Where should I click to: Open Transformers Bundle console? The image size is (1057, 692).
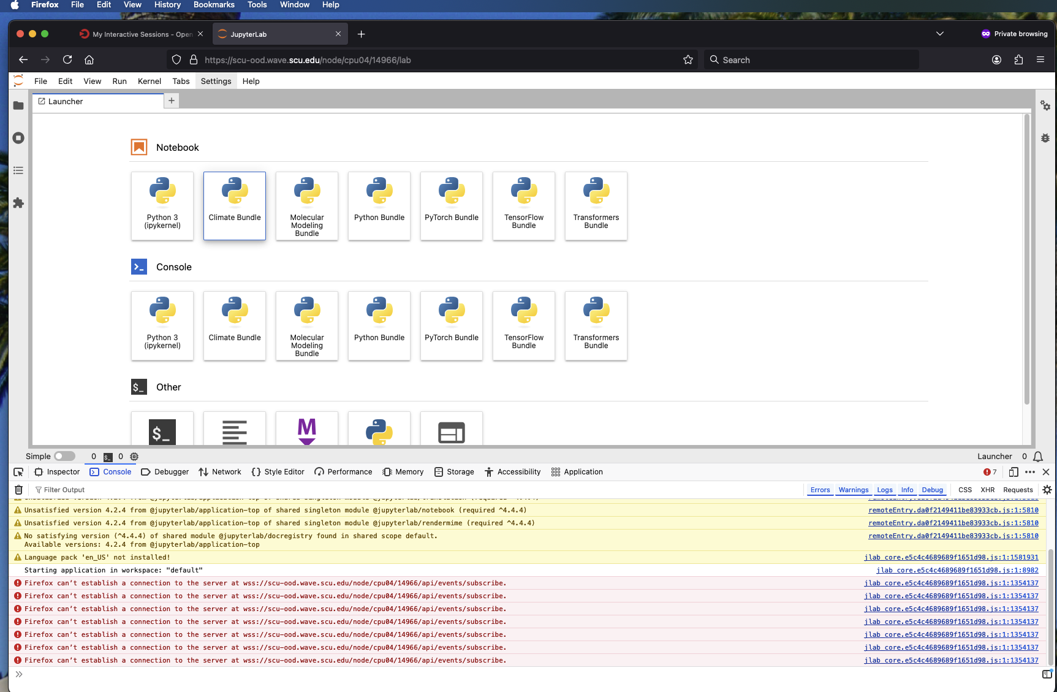click(596, 326)
